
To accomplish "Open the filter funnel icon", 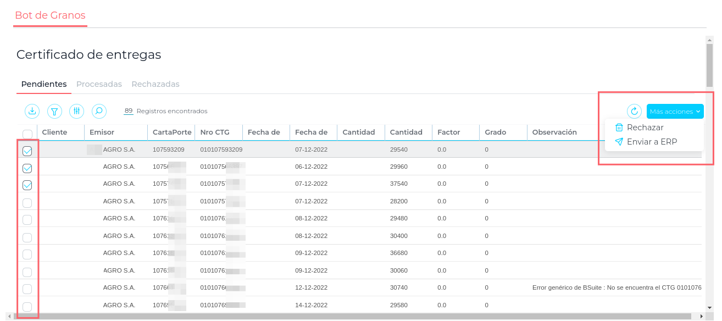I will [x=54, y=111].
